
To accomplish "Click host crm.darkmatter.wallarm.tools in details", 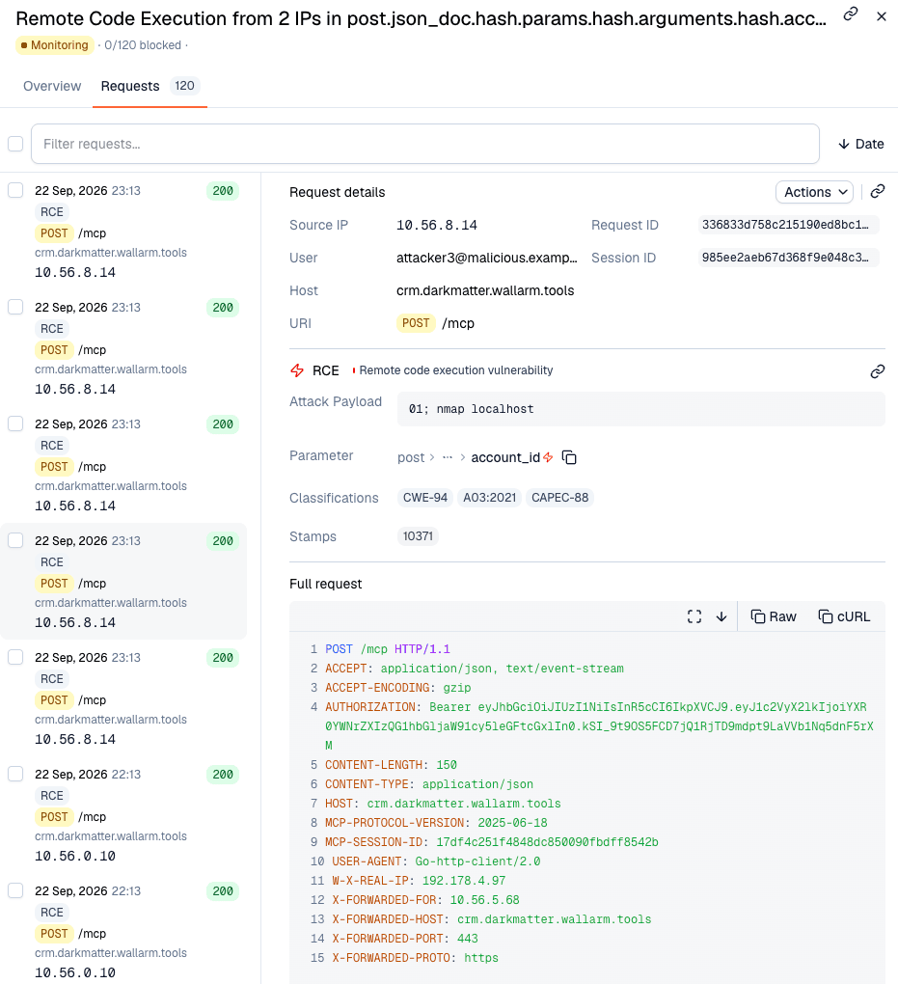I will pyautogui.click(x=485, y=290).
